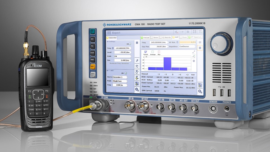Open AF Mode SingleTone dropdown
Screen dimensions: 270x152
(120, 81)
